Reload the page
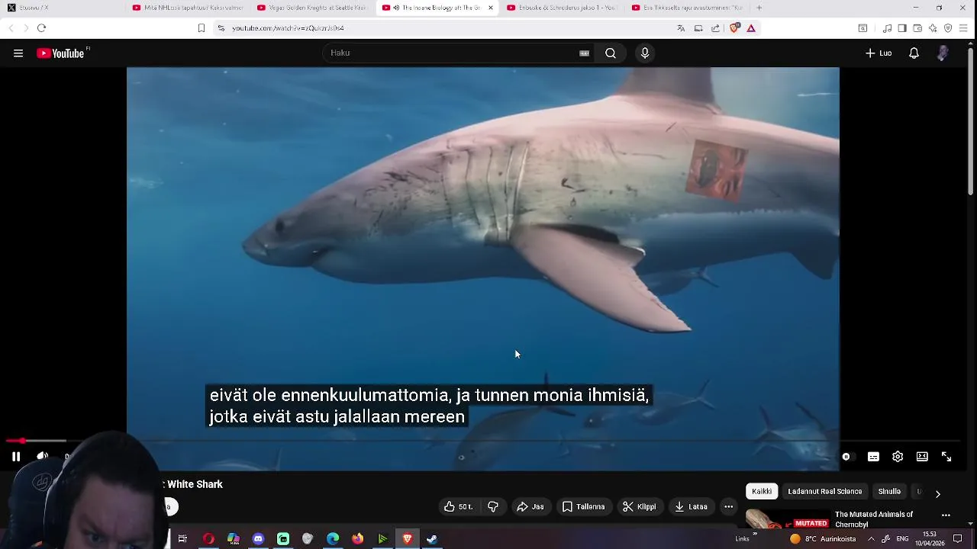 (x=41, y=28)
